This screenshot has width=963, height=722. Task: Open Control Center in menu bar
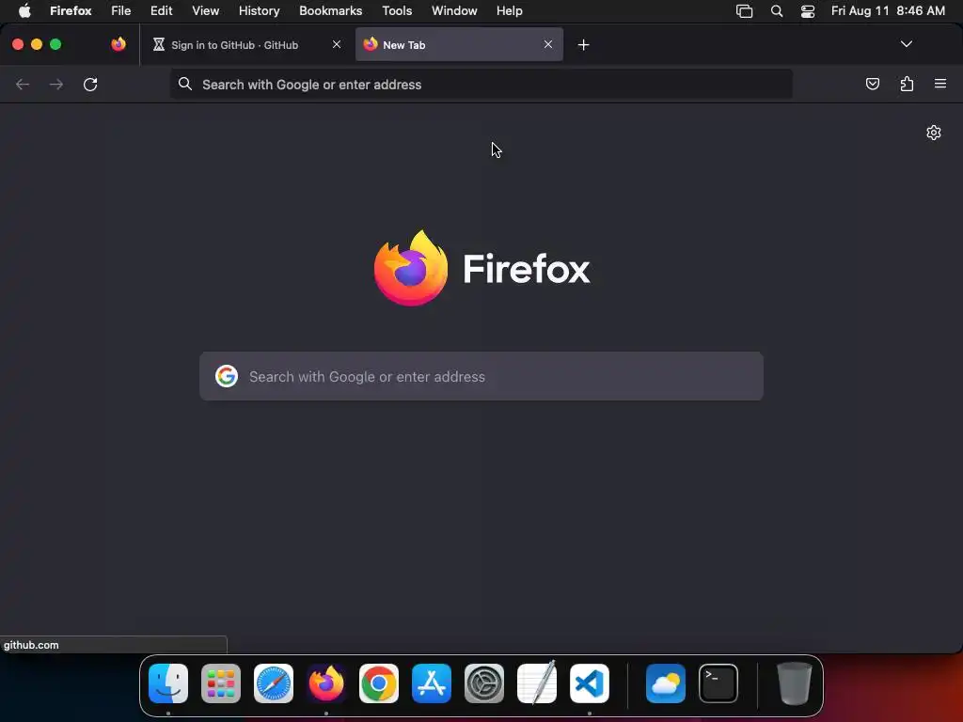click(807, 11)
